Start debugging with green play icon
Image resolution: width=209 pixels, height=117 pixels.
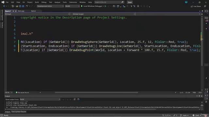pyautogui.click(x=82, y=6)
